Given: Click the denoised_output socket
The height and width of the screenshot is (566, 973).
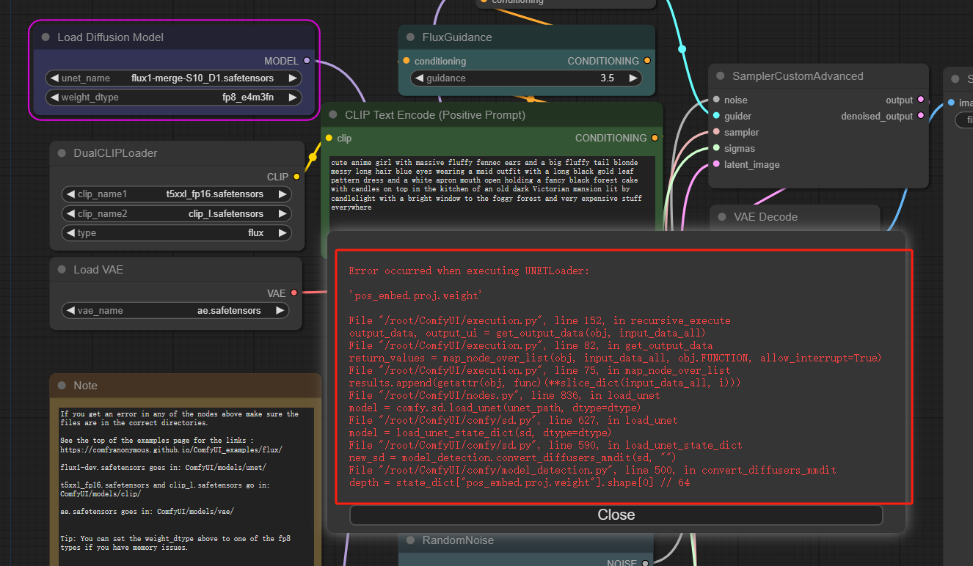Looking at the screenshot, I should coord(921,116).
